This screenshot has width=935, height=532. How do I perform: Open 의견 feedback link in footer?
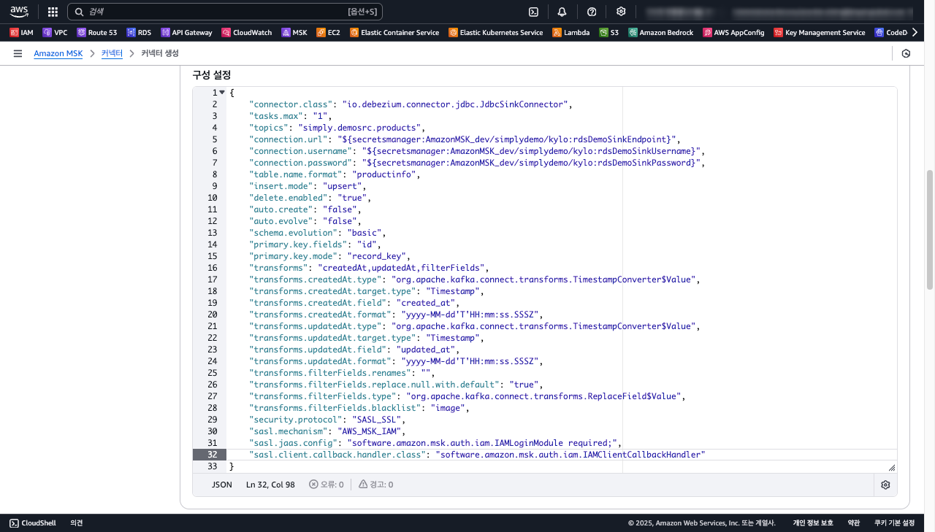pyautogui.click(x=77, y=523)
